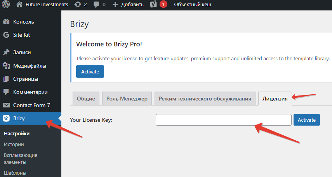
Task: Click the Записи pushpin icon
Action: pos(6,52)
